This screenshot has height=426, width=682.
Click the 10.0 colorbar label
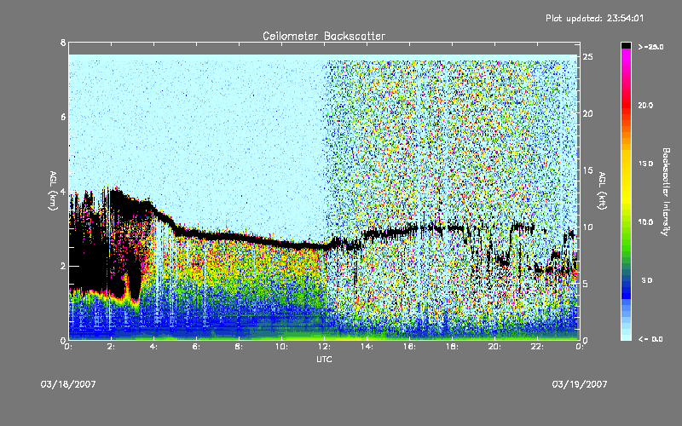pos(645,222)
